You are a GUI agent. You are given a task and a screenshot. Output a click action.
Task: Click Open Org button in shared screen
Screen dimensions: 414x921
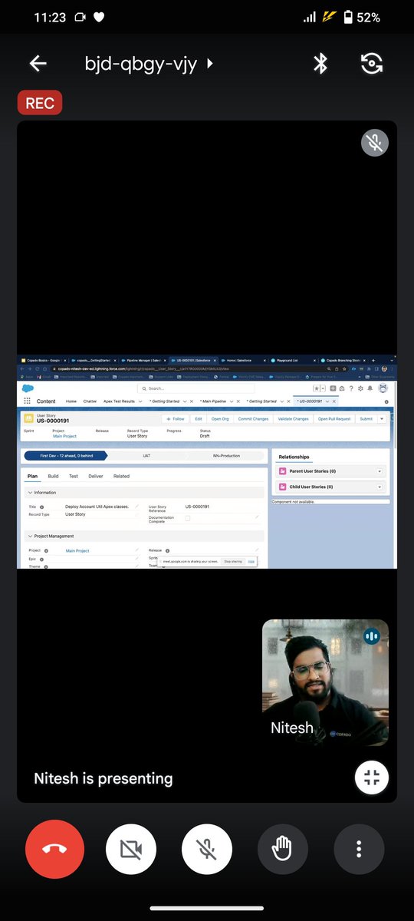(220, 419)
